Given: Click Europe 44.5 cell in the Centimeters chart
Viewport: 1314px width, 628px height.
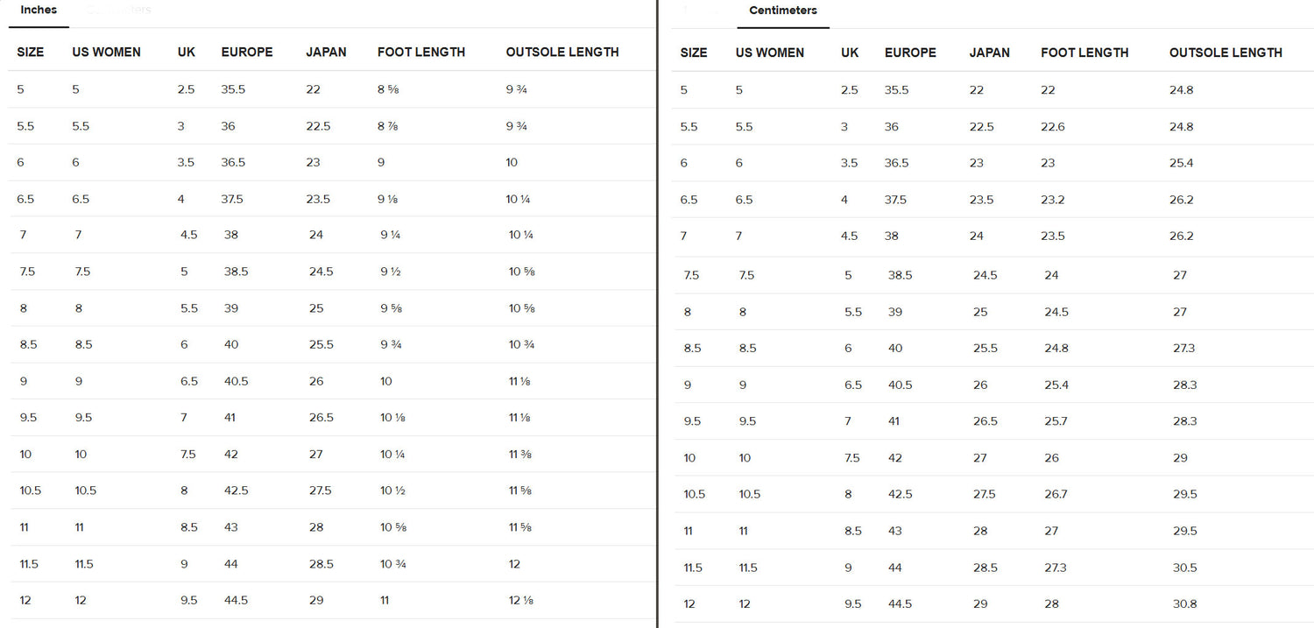Looking at the screenshot, I should (900, 603).
